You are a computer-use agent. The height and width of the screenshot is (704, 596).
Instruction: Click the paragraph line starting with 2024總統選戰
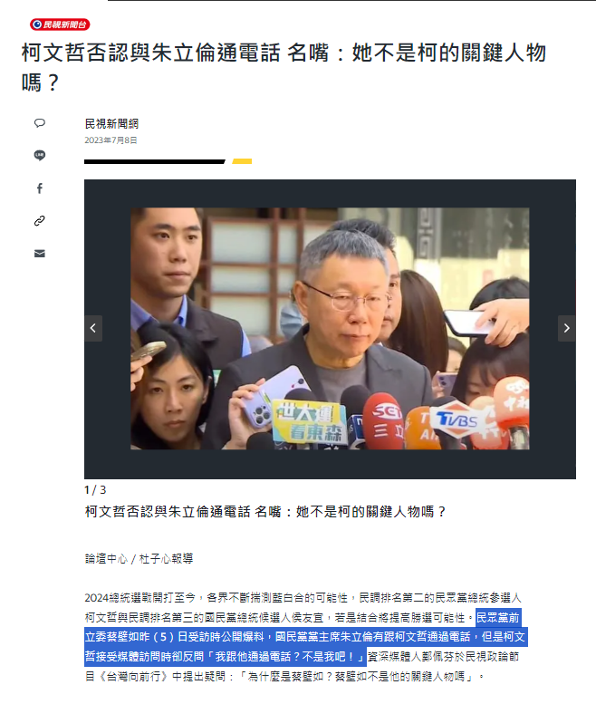click(303, 598)
